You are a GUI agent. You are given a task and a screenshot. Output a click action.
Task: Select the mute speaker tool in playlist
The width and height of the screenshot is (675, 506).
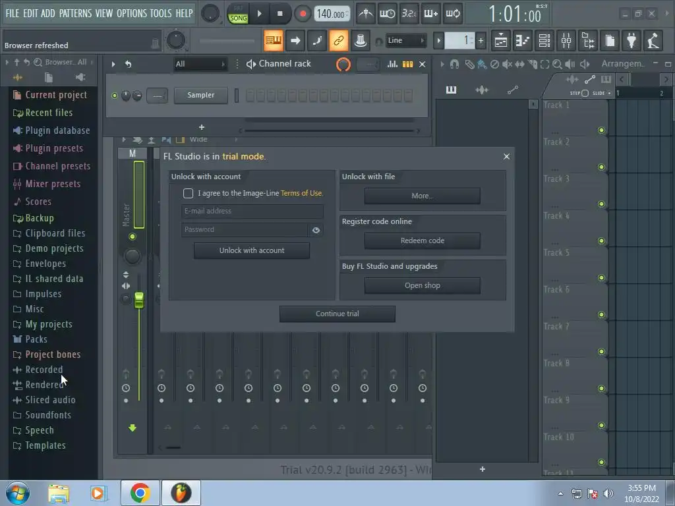point(507,64)
